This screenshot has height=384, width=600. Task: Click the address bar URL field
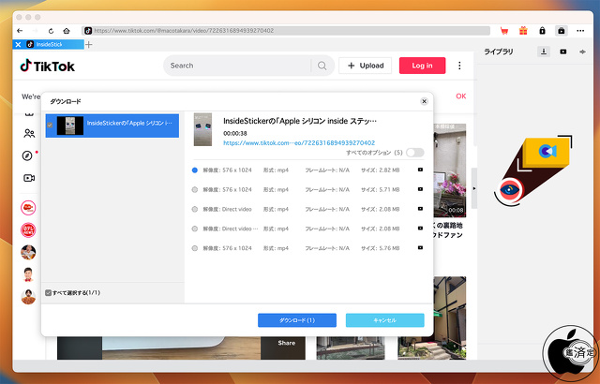click(286, 31)
